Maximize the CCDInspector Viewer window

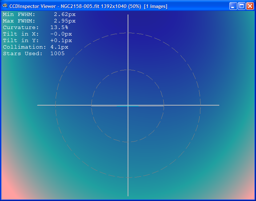(x=241, y=6)
